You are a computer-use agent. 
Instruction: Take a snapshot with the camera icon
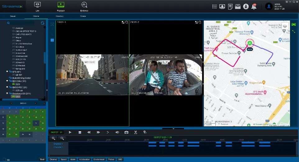(x=126, y=132)
